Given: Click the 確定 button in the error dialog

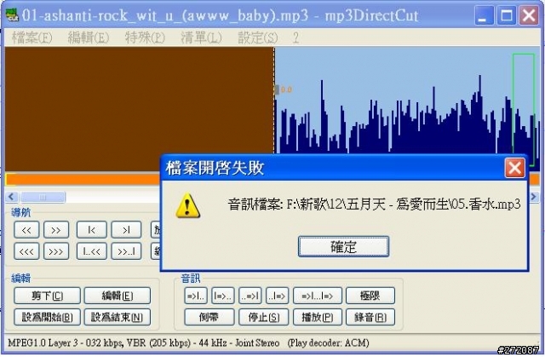Looking at the screenshot, I should coord(343,247).
